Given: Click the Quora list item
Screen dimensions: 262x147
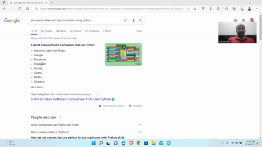Looking at the screenshot, I should [x=38, y=73].
